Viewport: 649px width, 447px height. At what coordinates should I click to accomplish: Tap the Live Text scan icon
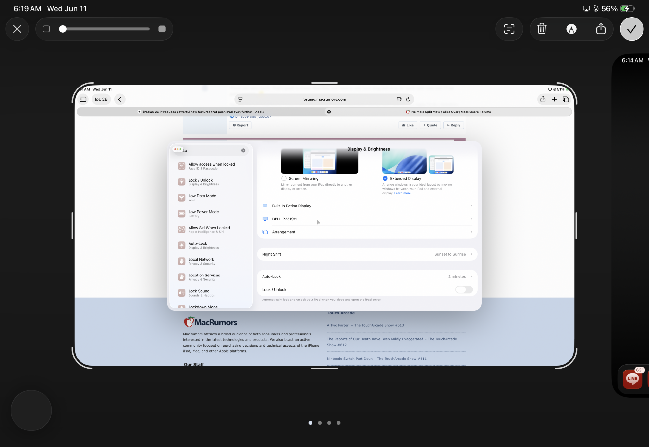click(x=509, y=29)
